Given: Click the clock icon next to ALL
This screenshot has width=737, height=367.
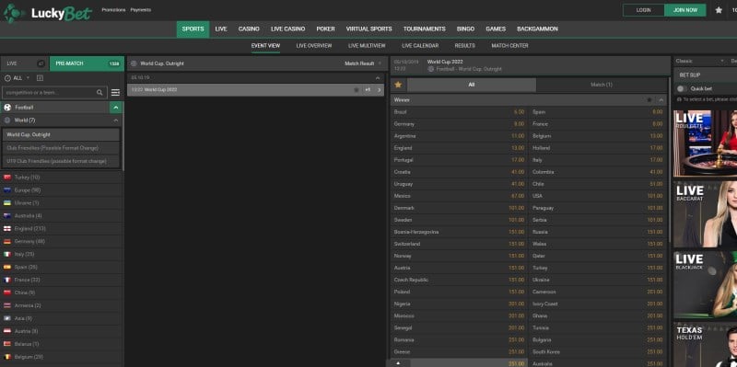Looking at the screenshot, I should click(7, 78).
